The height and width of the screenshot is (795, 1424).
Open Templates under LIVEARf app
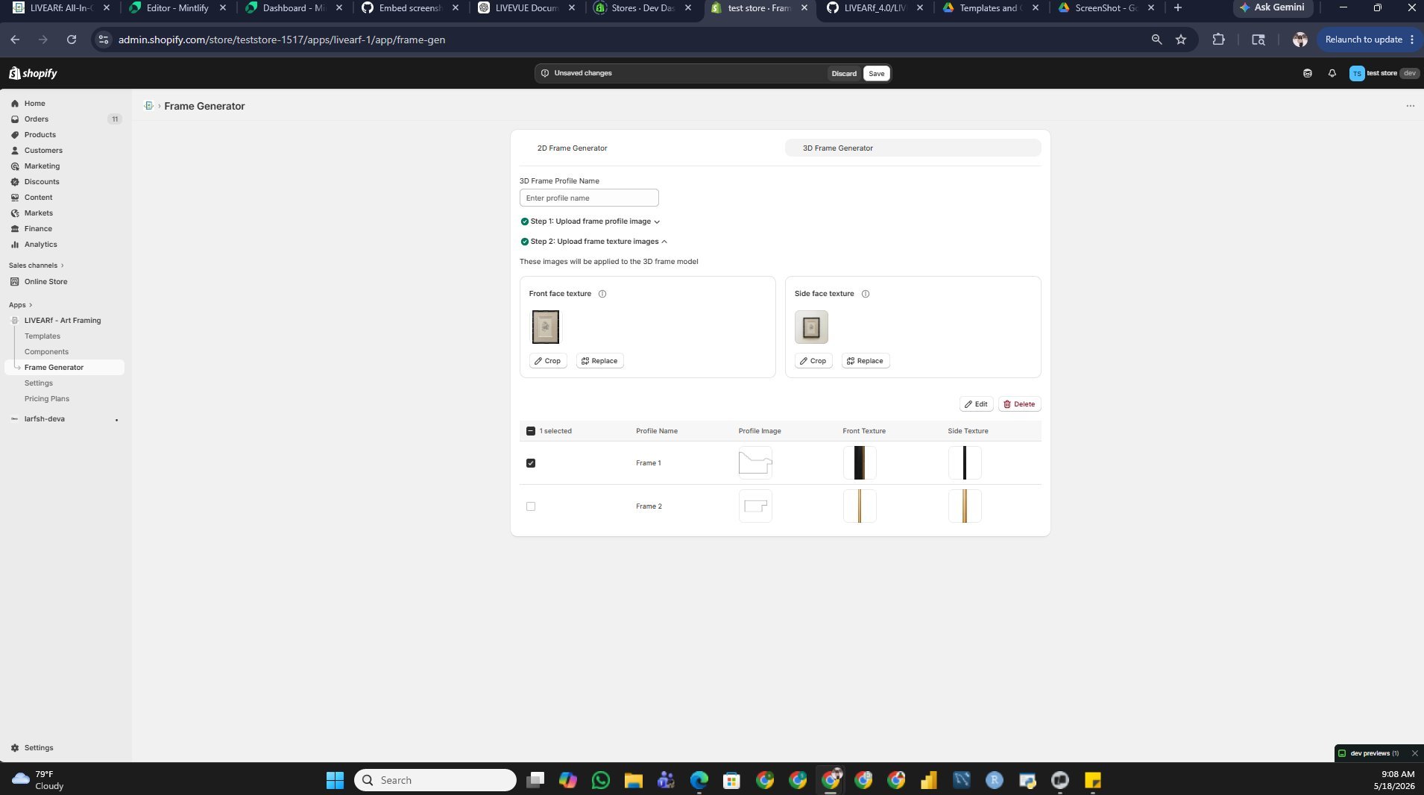tap(42, 336)
